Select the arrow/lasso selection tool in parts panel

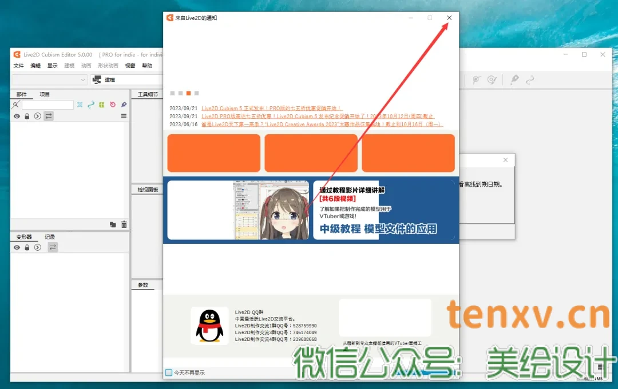point(15,105)
